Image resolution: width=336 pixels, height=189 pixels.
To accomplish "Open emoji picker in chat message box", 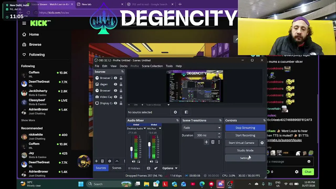I will click(309, 161).
